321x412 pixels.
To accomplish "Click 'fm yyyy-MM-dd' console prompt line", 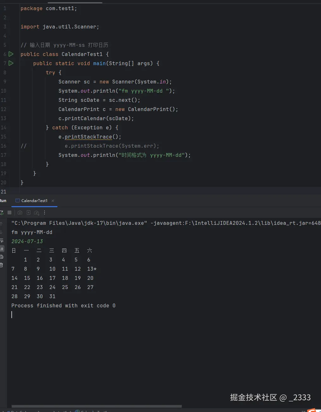I will (32, 232).
